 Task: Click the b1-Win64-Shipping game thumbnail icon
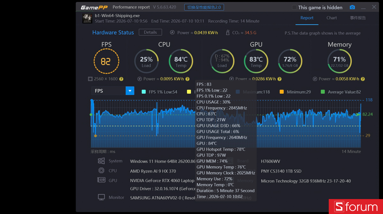point(87,18)
